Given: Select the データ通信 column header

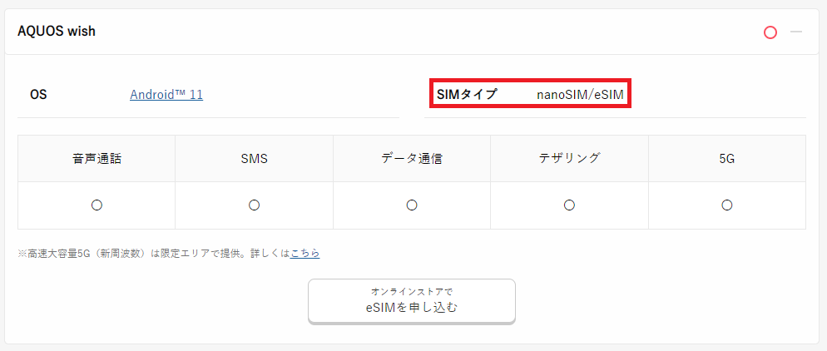Looking at the screenshot, I should [x=411, y=159].
